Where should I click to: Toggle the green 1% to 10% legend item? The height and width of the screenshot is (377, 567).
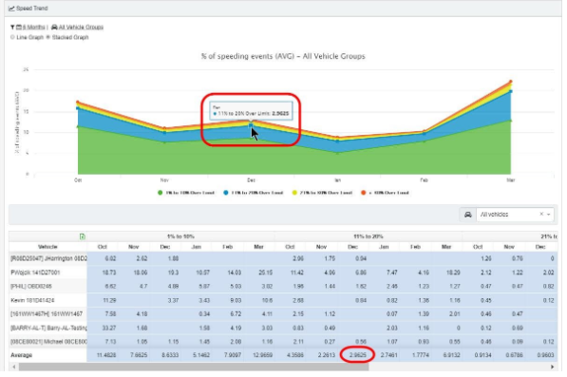[x=186, y=193]
